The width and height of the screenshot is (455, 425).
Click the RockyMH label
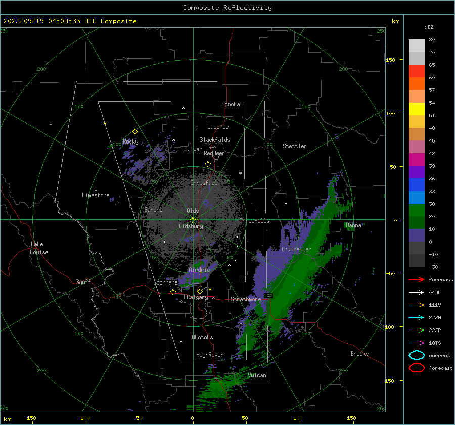pos(133,141)
